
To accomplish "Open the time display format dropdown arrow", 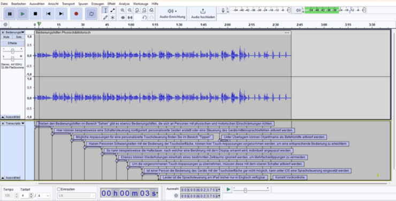I will 157,193.
